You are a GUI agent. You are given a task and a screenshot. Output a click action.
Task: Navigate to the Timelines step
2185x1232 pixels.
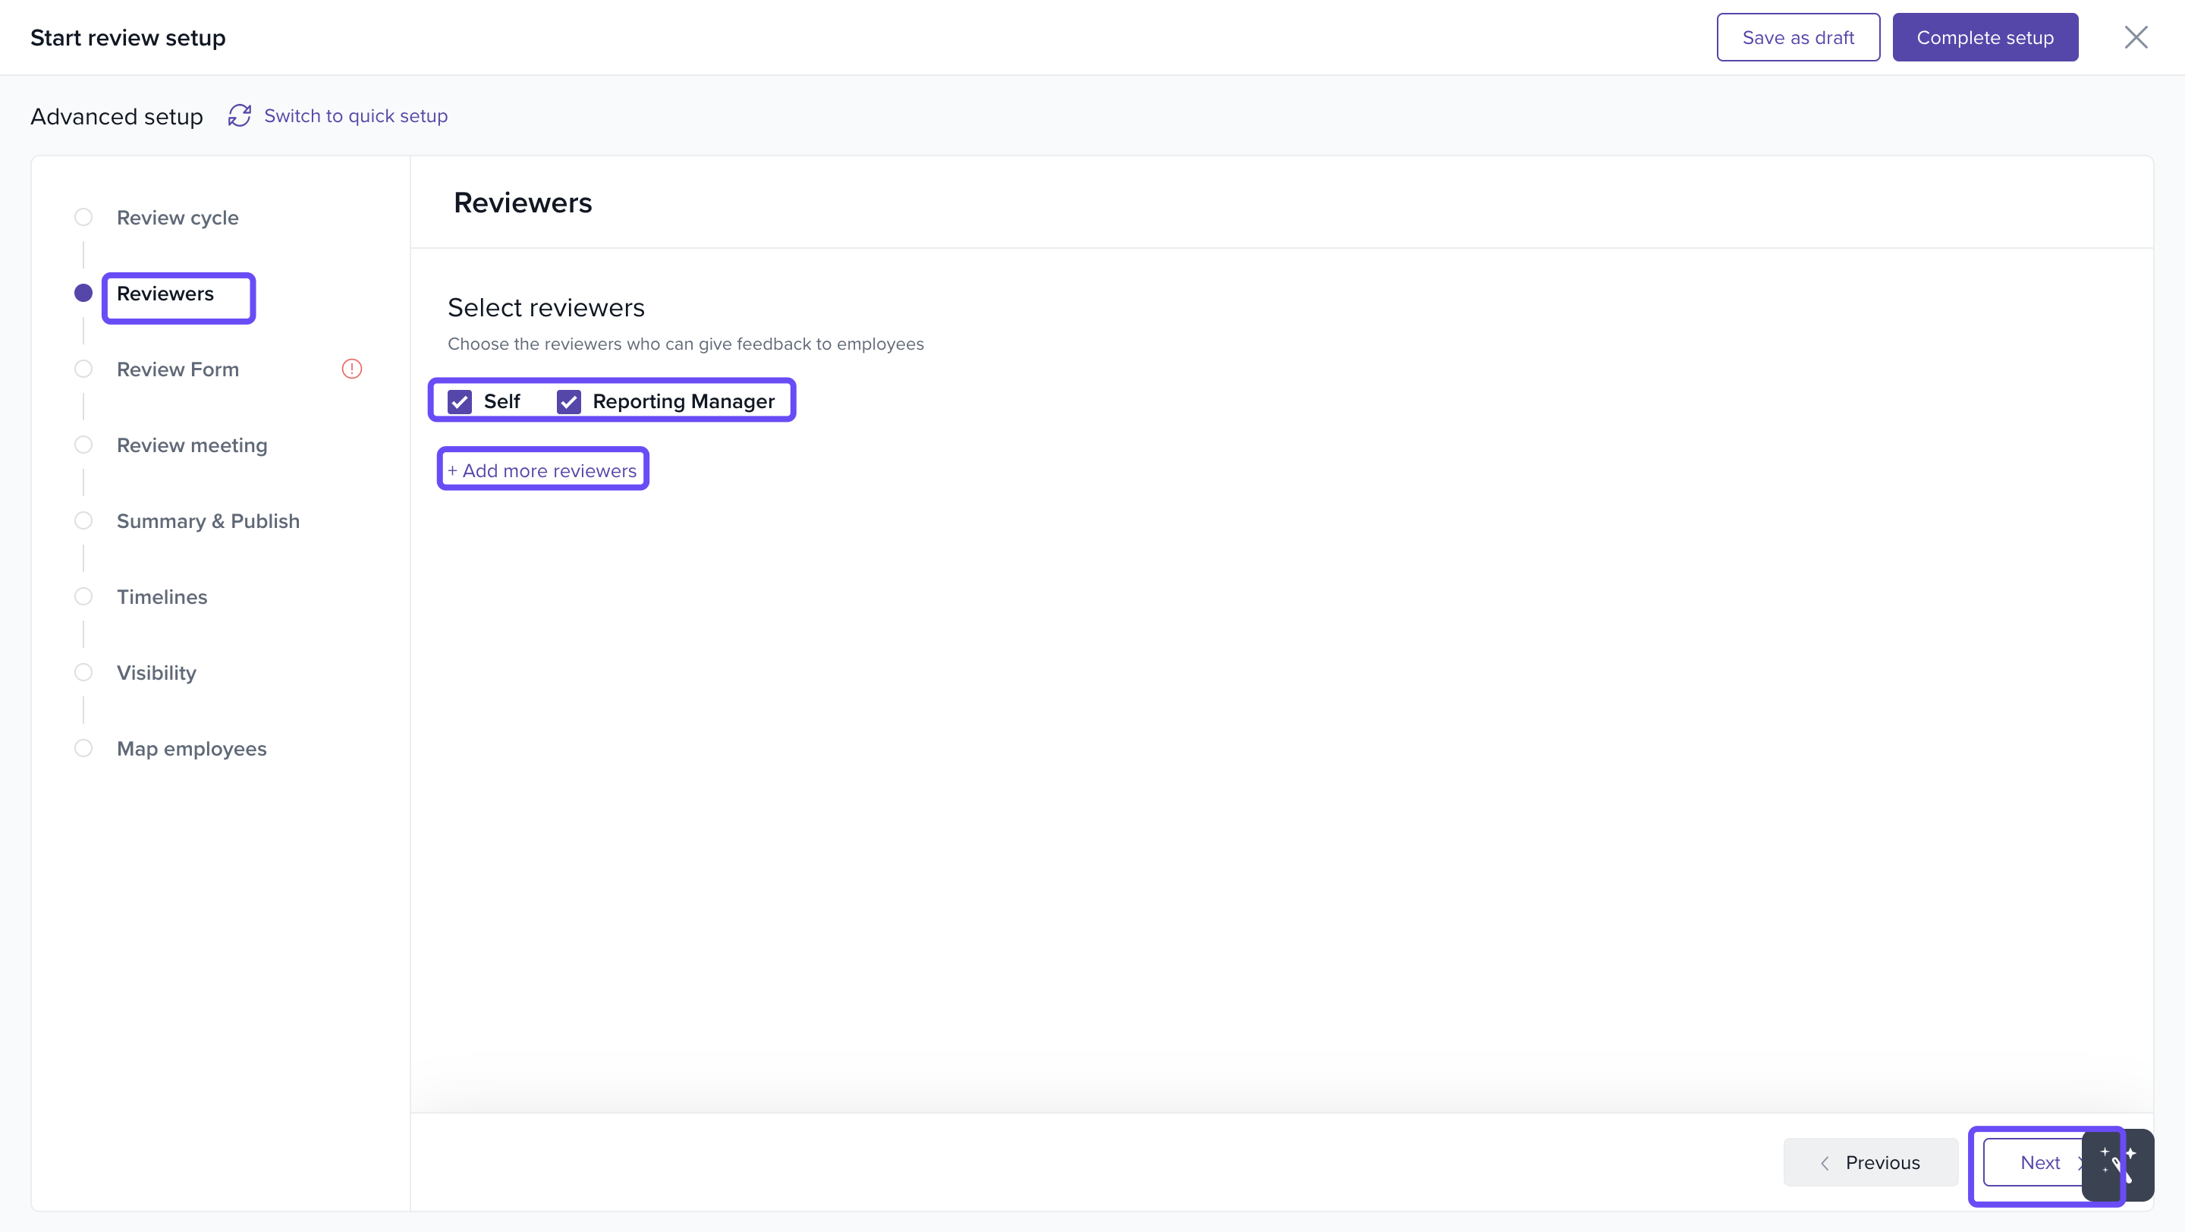[x=162, y=597]
